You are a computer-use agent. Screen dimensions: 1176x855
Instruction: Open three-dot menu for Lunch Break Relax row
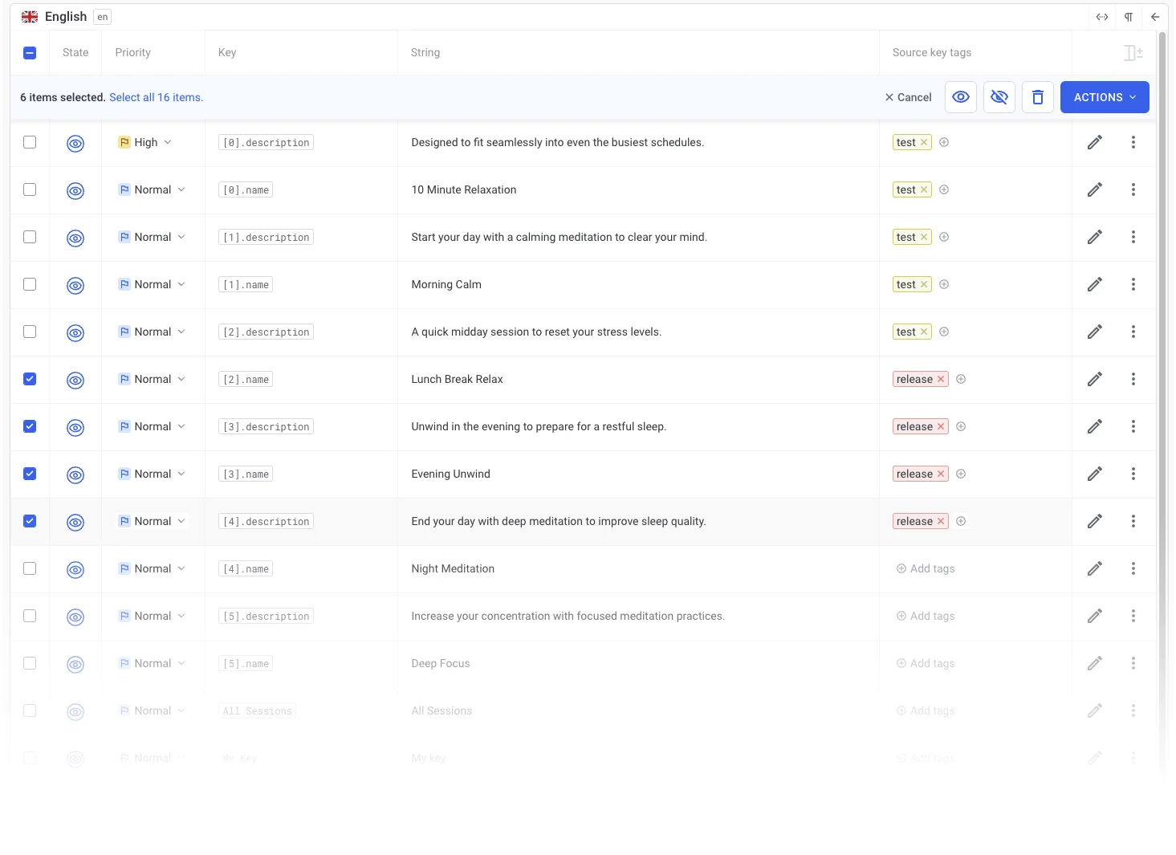click(x=1133, y=379)
